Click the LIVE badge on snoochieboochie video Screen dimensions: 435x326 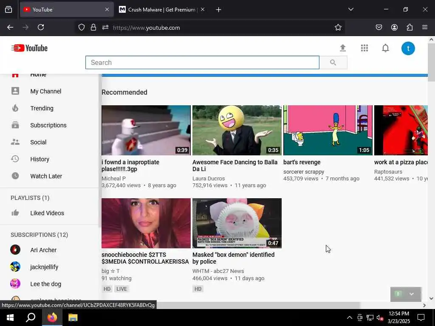click(121, 289)
